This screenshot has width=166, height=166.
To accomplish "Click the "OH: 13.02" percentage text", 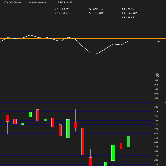I will 129,13.
